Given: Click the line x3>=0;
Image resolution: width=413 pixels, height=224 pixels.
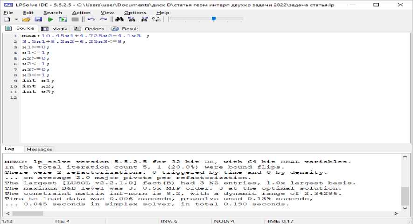Looking at the screenshot, I should (35, 69).
